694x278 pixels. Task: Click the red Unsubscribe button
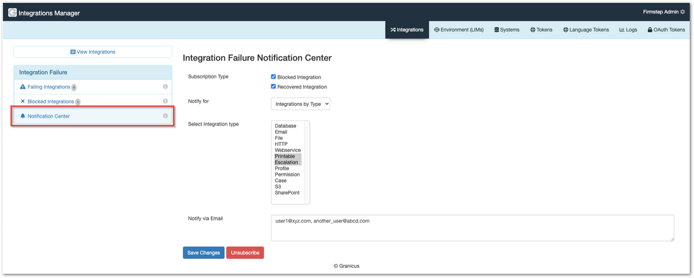point(245,253)
